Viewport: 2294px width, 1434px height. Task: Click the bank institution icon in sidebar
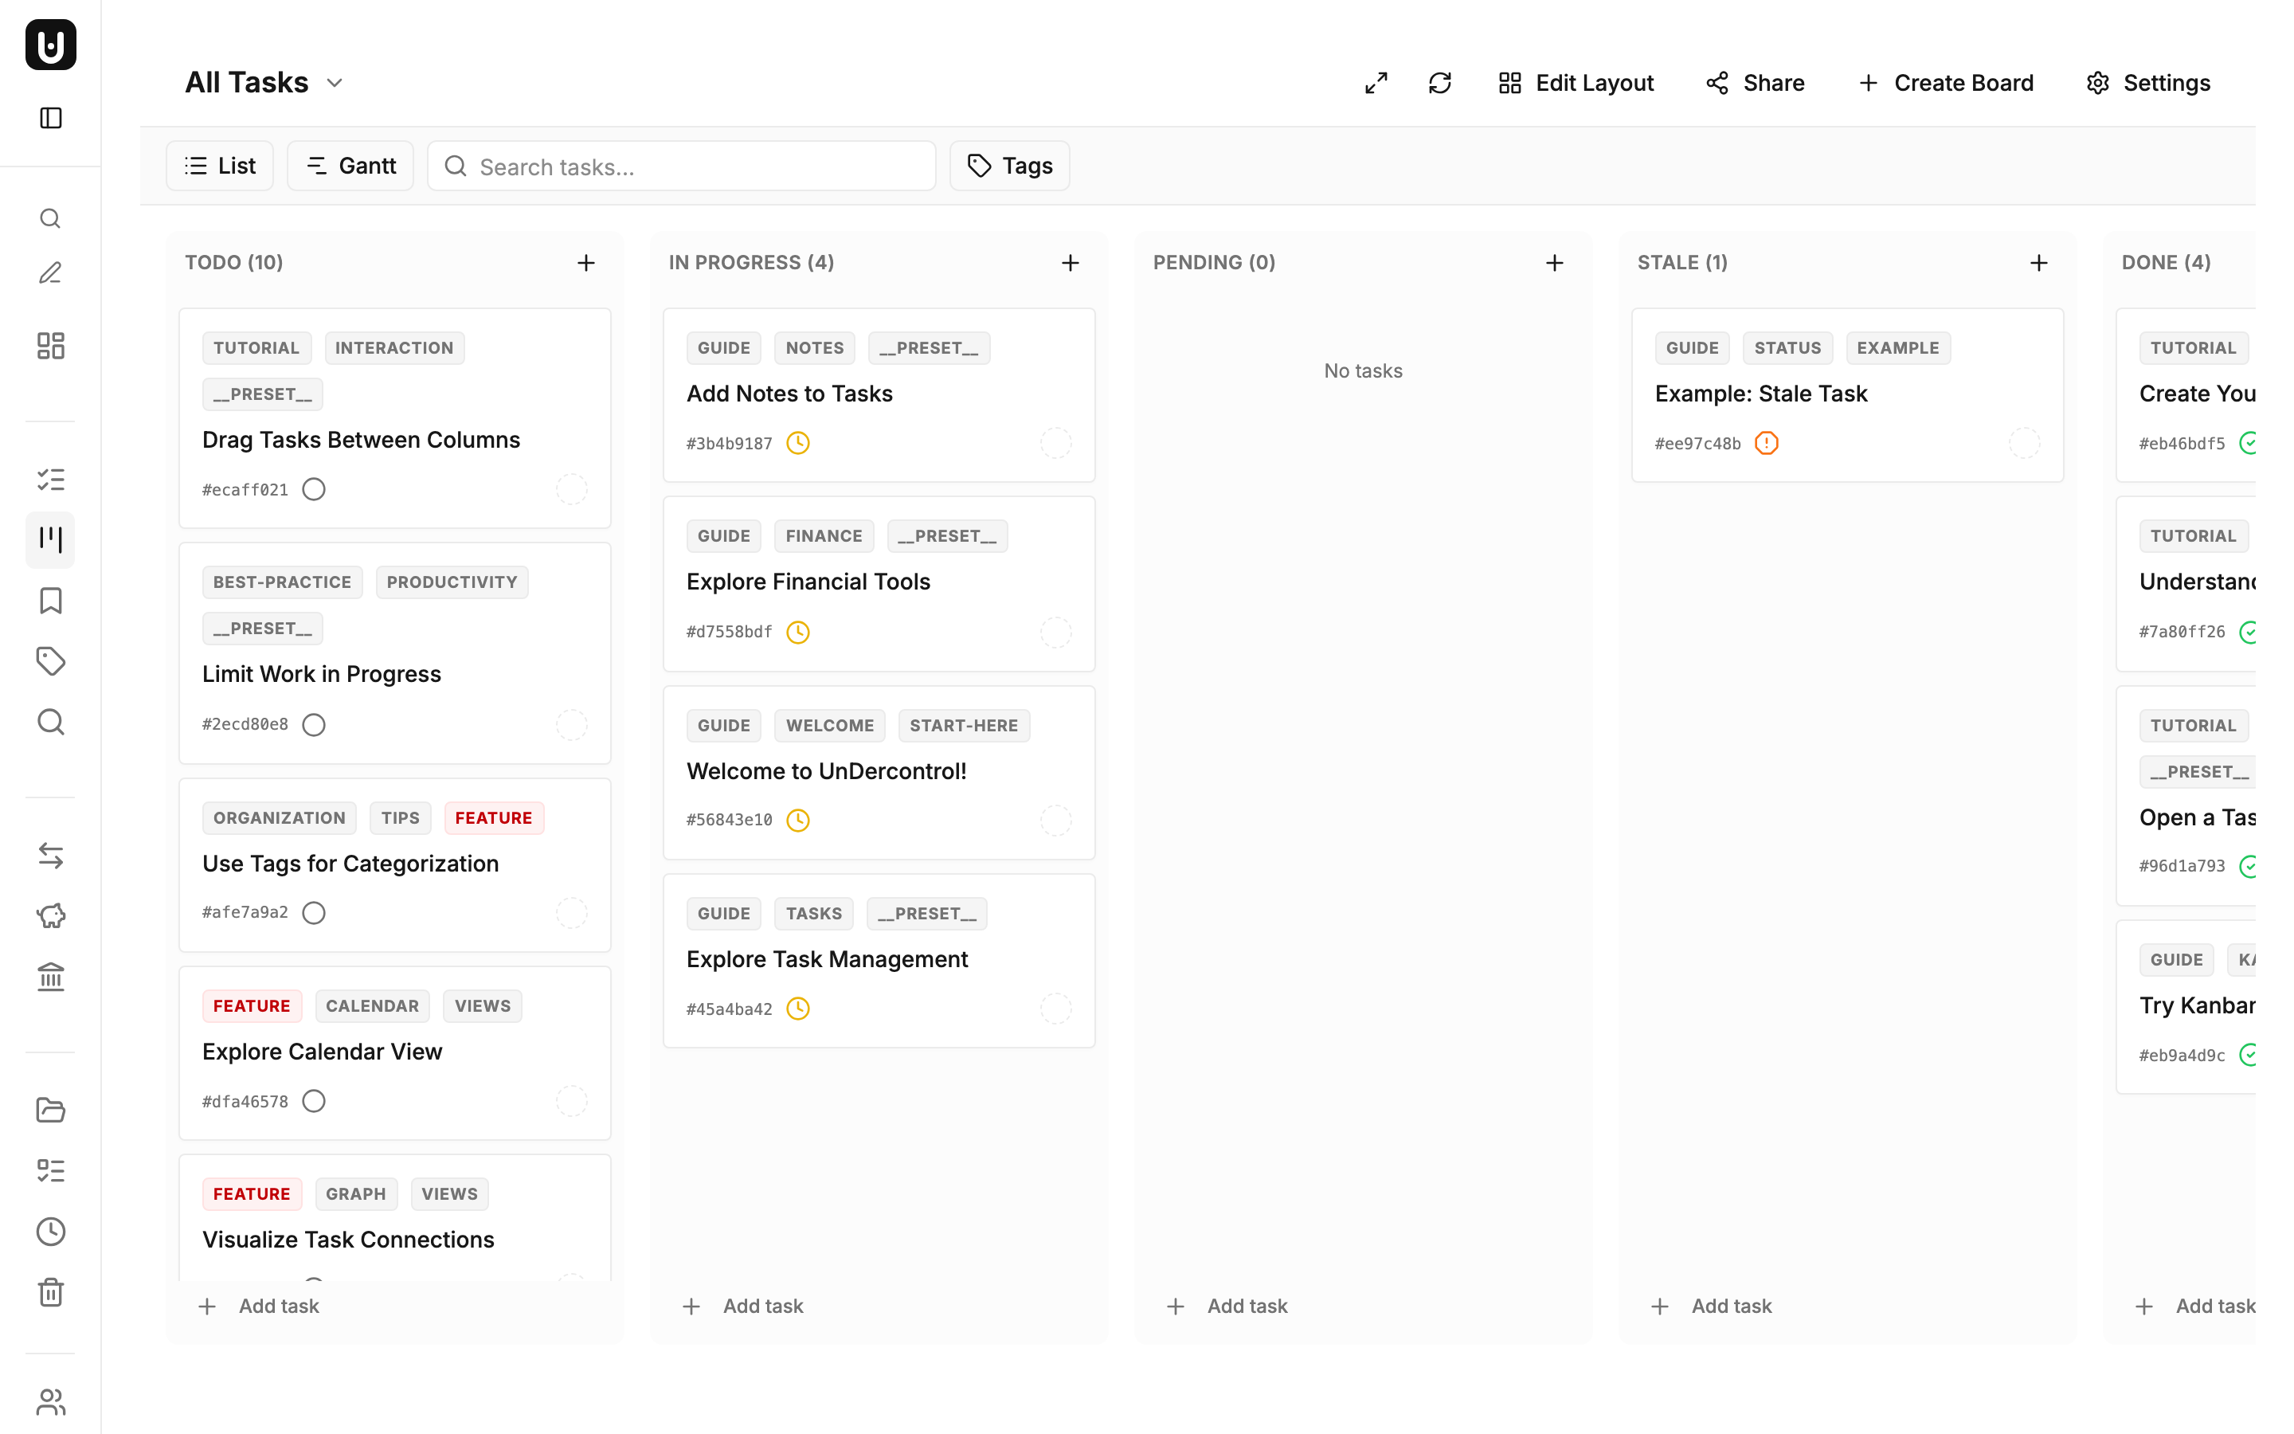coord(49,977)
